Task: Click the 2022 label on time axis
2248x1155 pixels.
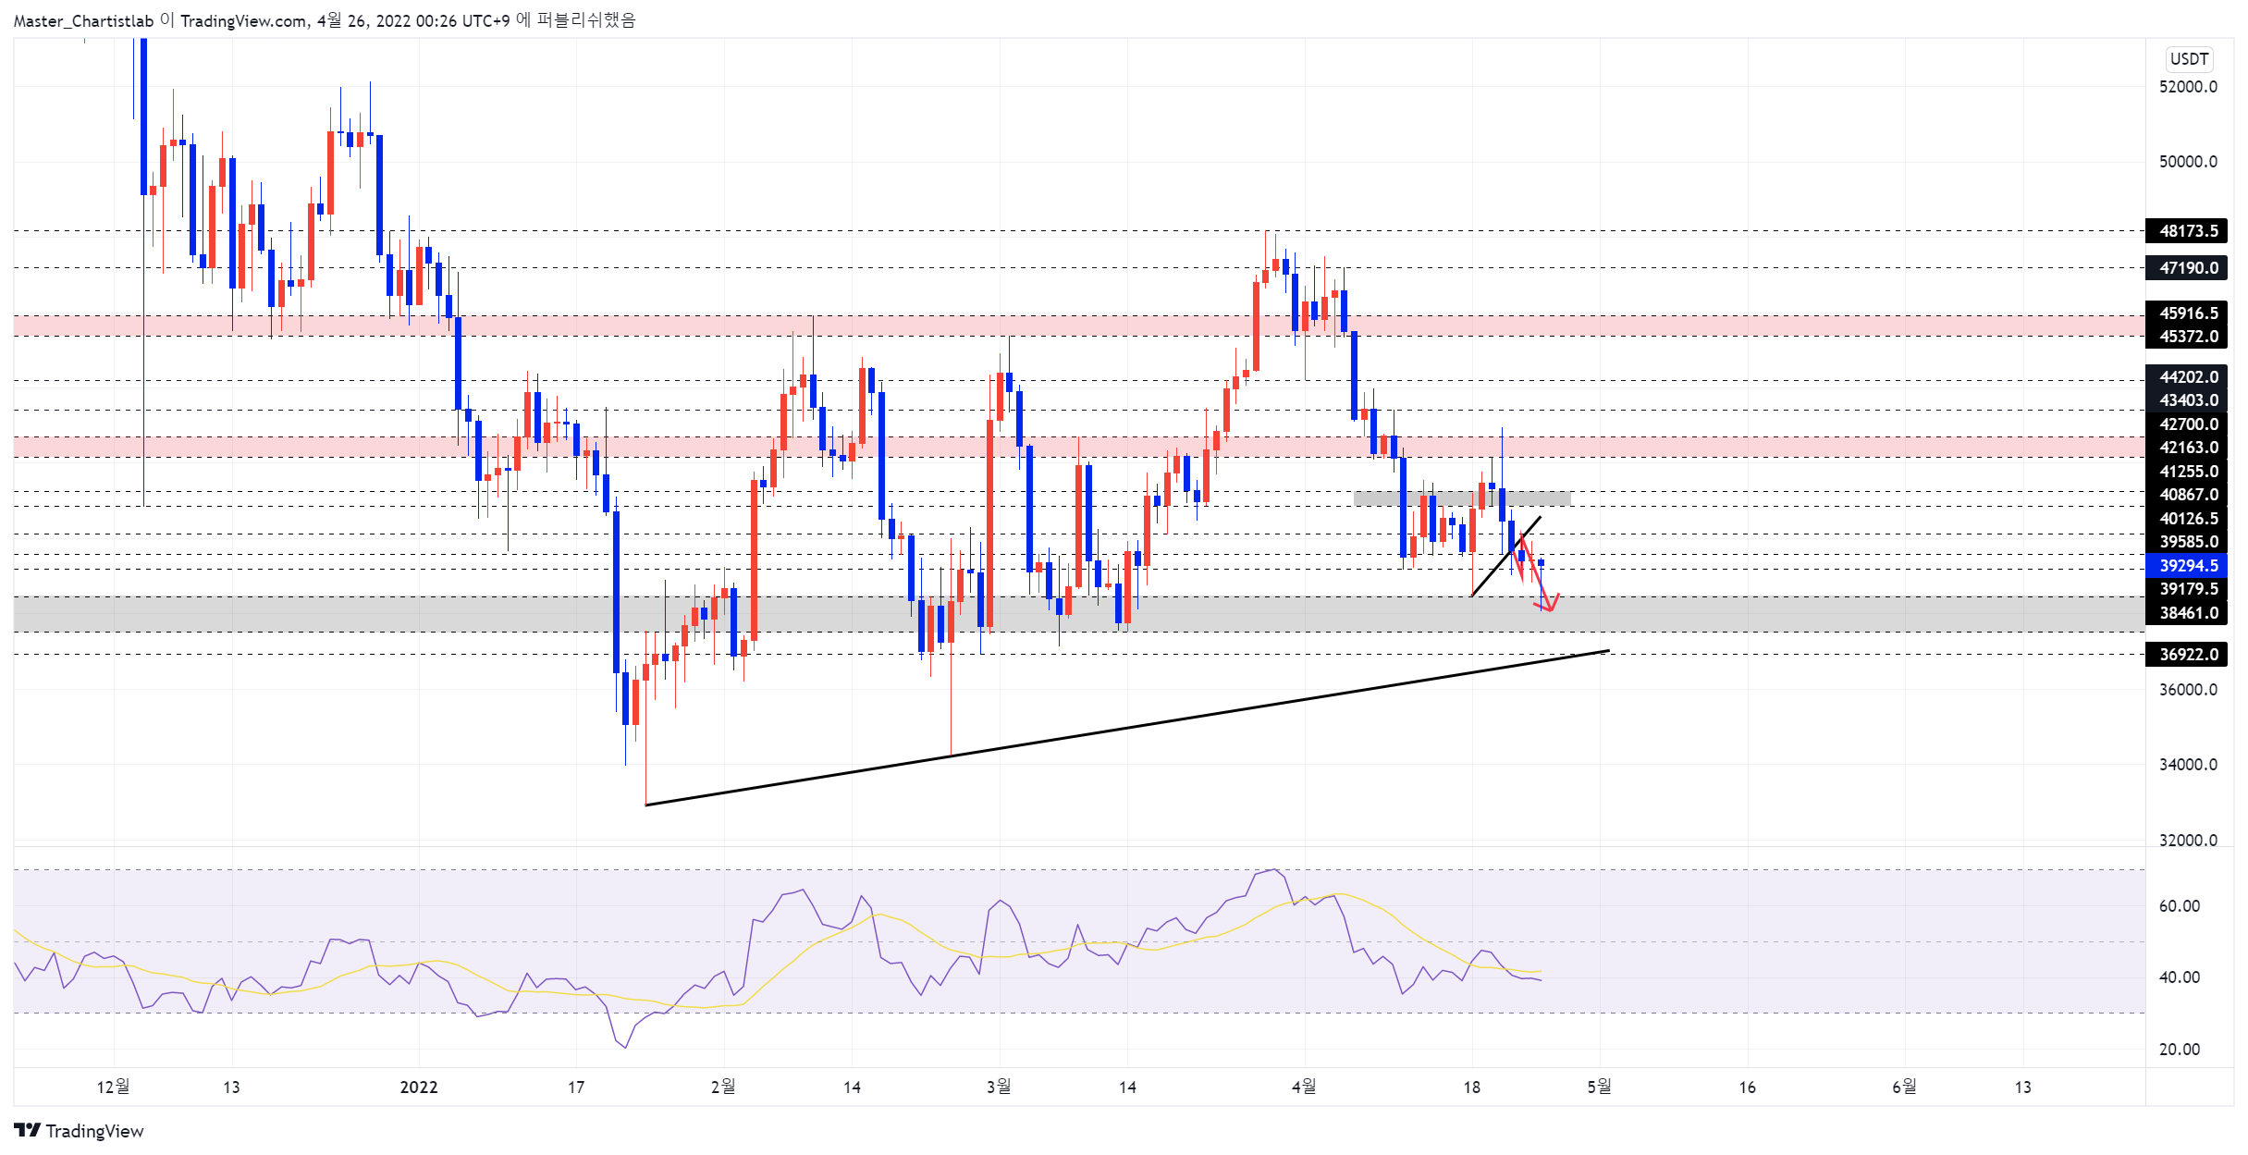Action: pyautogui.click(x=419, y=1087)
